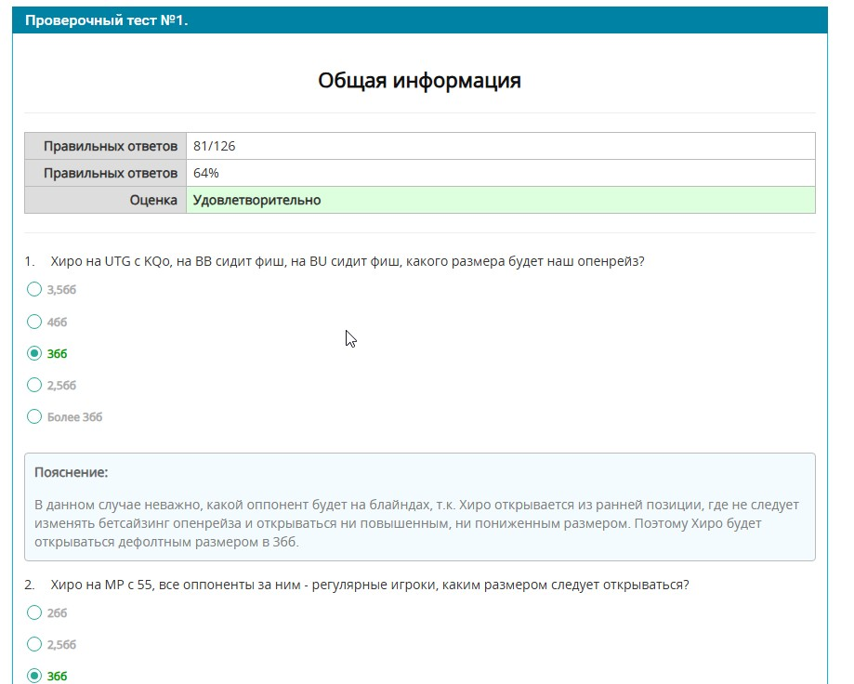Click the Пояснение heading
The height and width of the screenshot is (684, 854).
72,472
